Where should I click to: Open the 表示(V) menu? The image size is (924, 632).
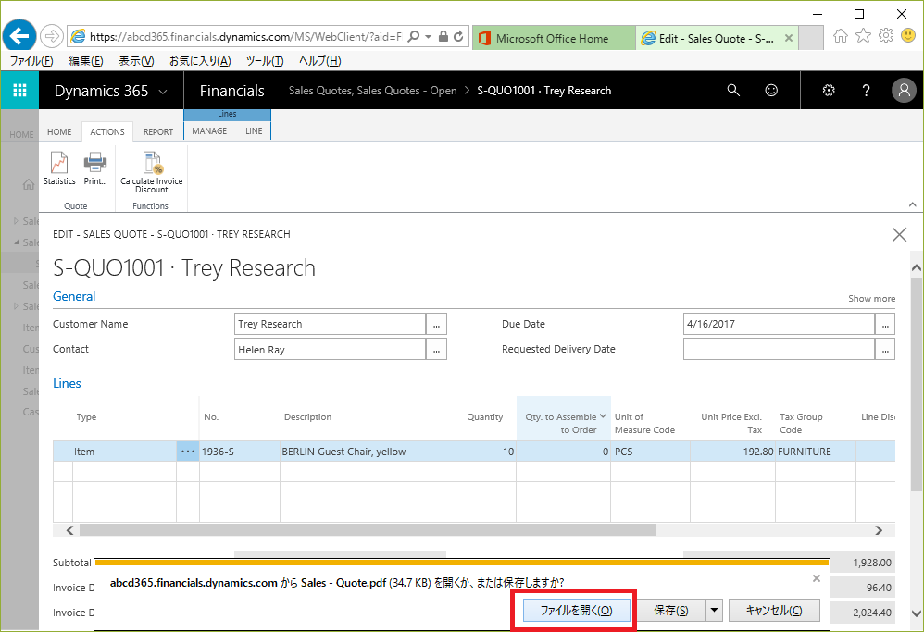point(136,61)
